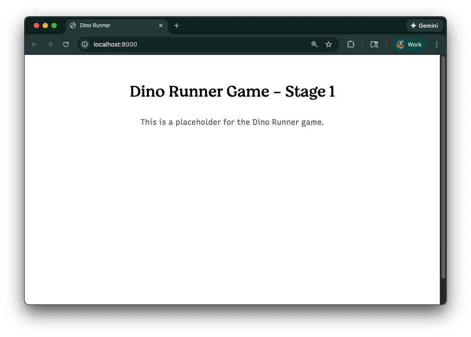Click the zoom magnifier icon in the address bar
The image size is (471, 337).
tap(314, 44)
